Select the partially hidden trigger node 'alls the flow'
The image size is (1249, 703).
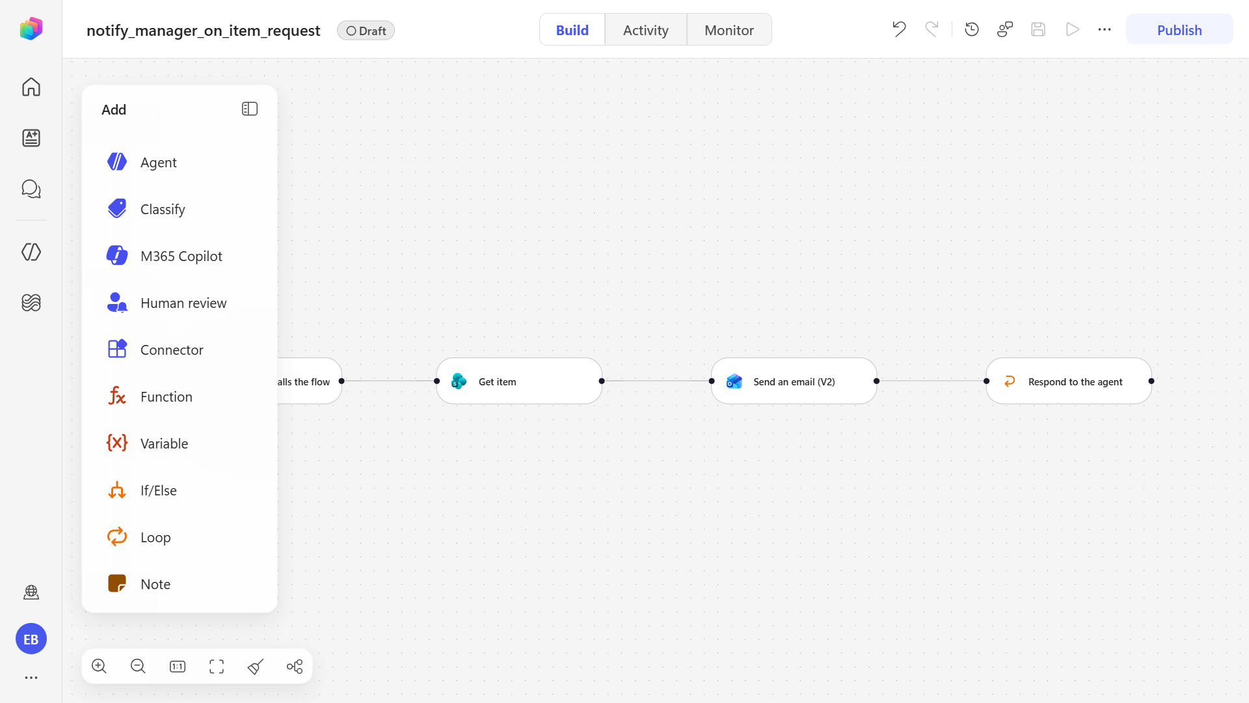pyautogui.click(x=310, y=381)
